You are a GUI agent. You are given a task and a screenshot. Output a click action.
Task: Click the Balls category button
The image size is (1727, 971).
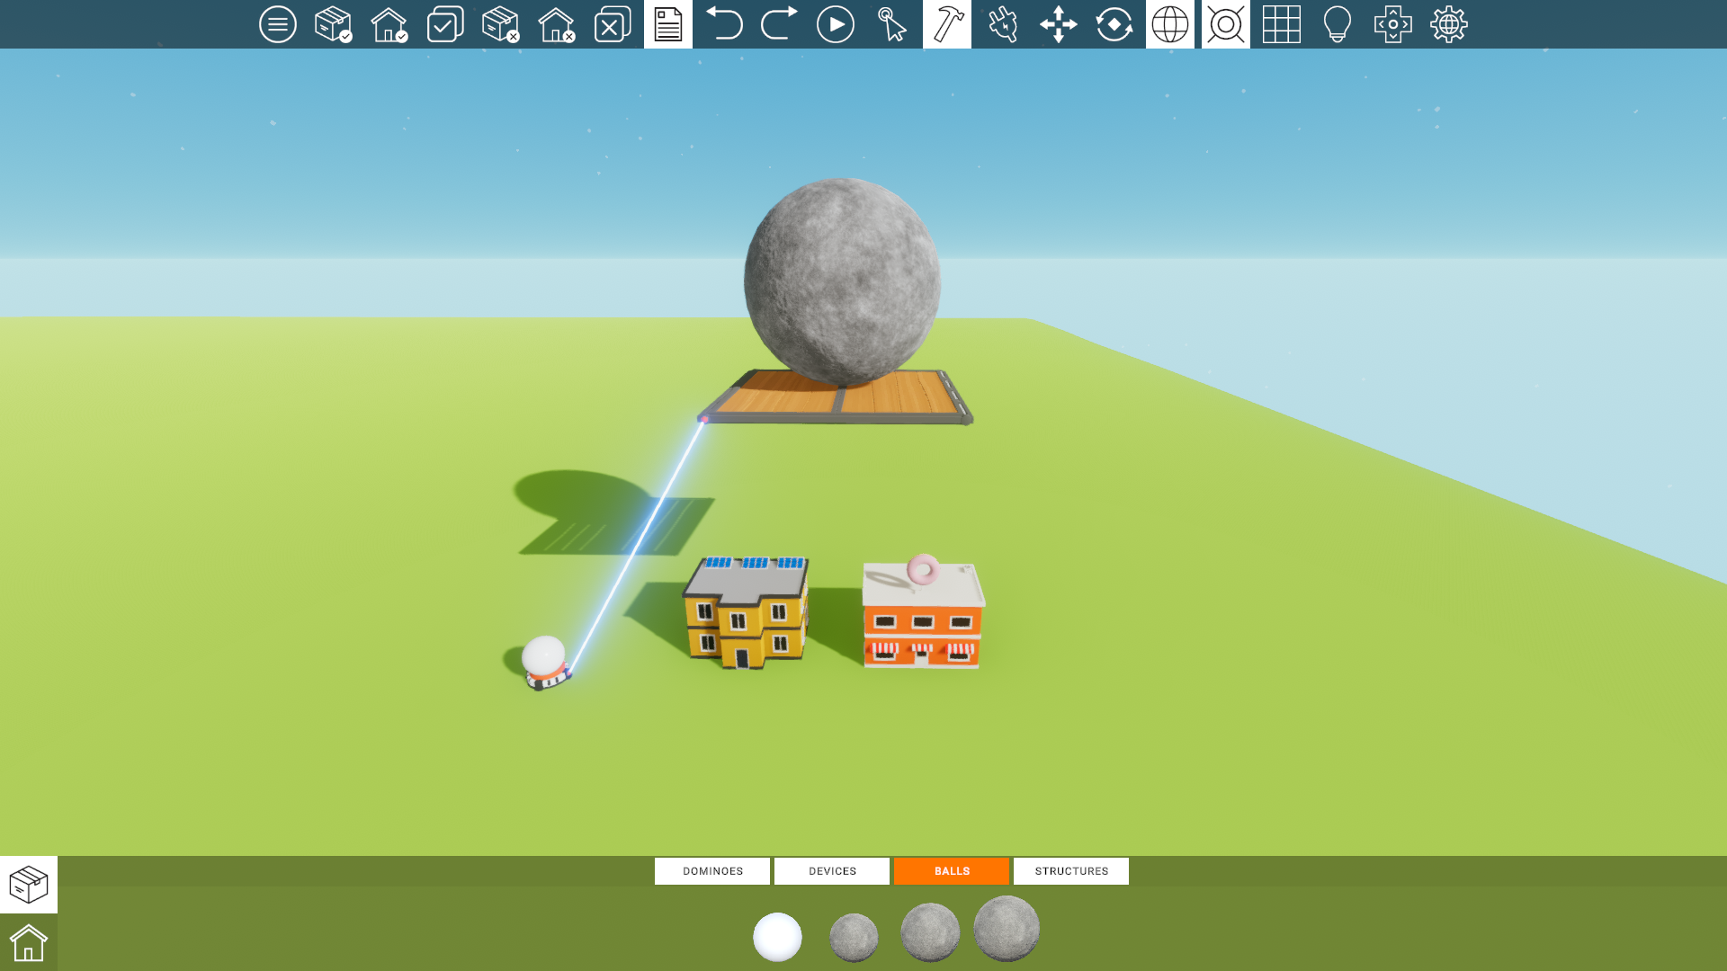click(952, 871)
